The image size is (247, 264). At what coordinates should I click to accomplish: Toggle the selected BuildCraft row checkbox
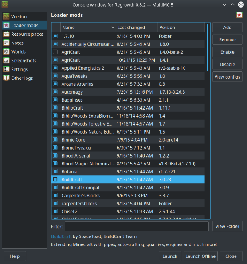[55, 179]
